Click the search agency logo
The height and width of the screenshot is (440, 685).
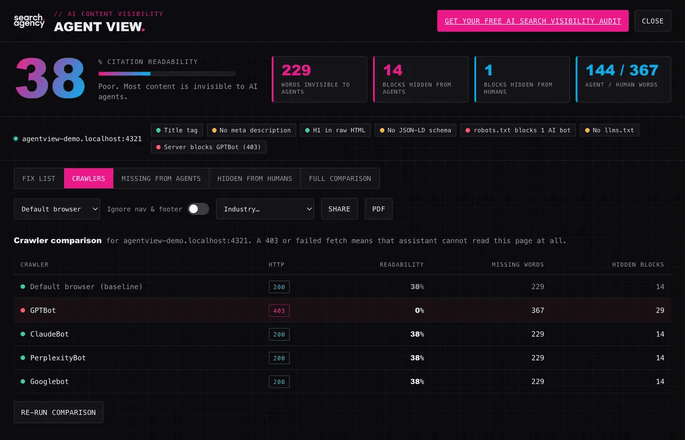29,21
